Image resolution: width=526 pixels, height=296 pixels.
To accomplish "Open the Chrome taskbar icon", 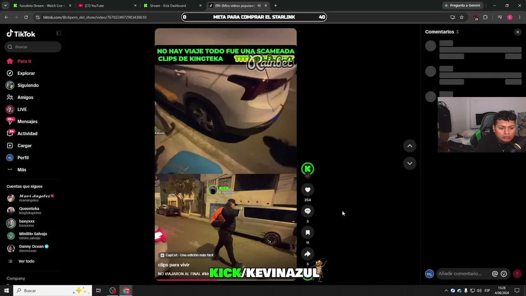I will click(x=126, y=291).
